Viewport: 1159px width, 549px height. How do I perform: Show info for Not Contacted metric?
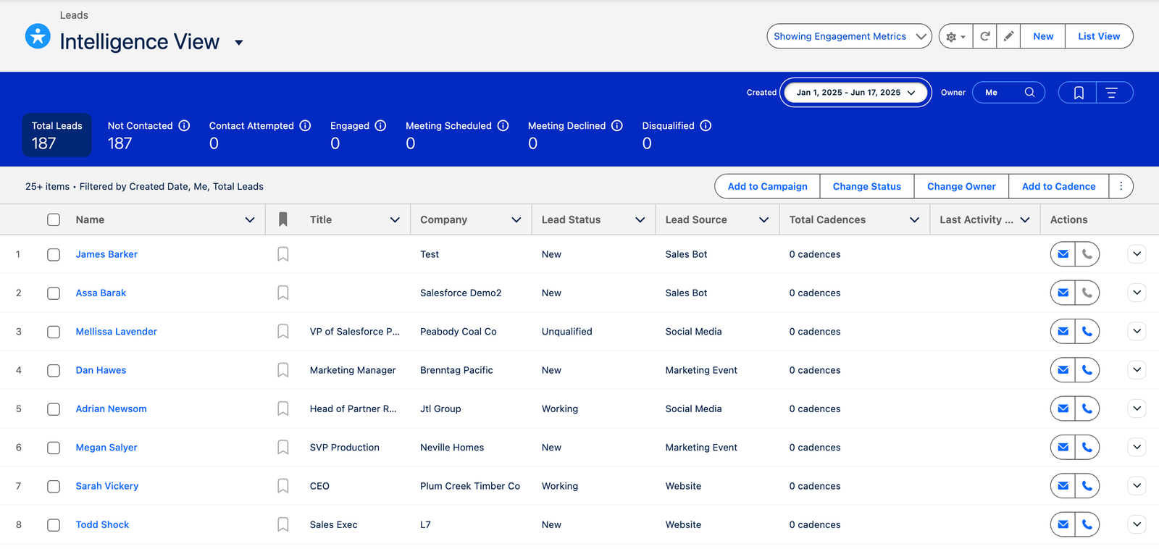(x=184, y=125)
